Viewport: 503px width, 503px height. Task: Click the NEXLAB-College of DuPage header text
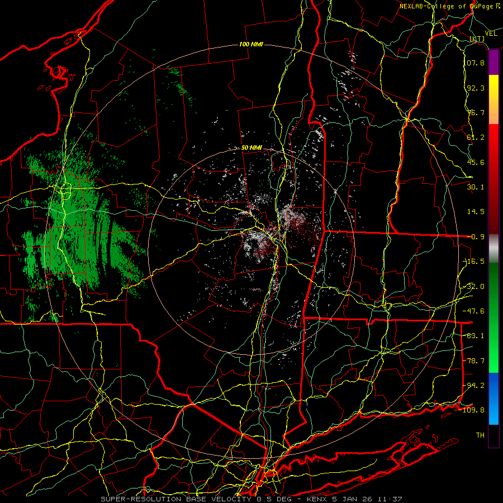(450, 6)
